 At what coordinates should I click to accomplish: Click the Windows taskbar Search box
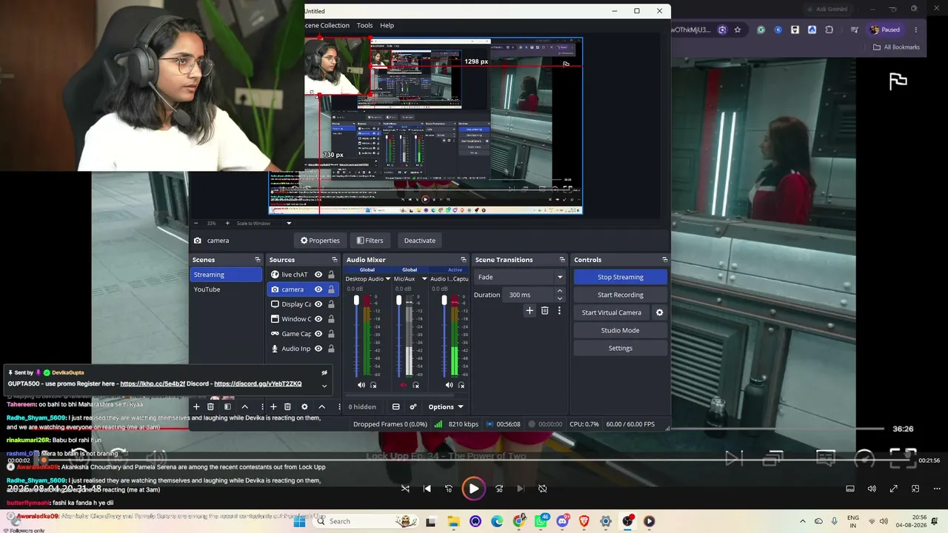coord(366,521)
